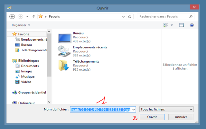Screen dimensions: 206x129
Task: Open the help question mark icon
Action: click(192, 25)
